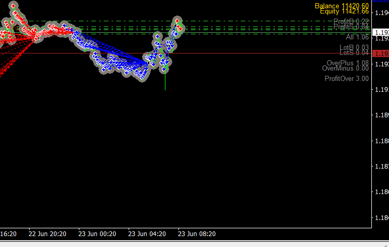Select the white current price tag on axis

(x=381, y=33)
